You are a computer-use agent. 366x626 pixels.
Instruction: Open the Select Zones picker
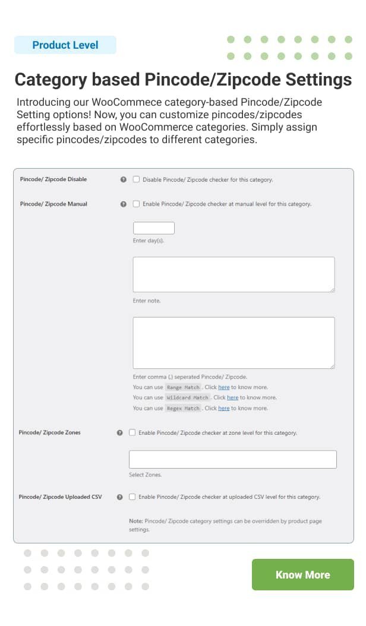(232, 459)
